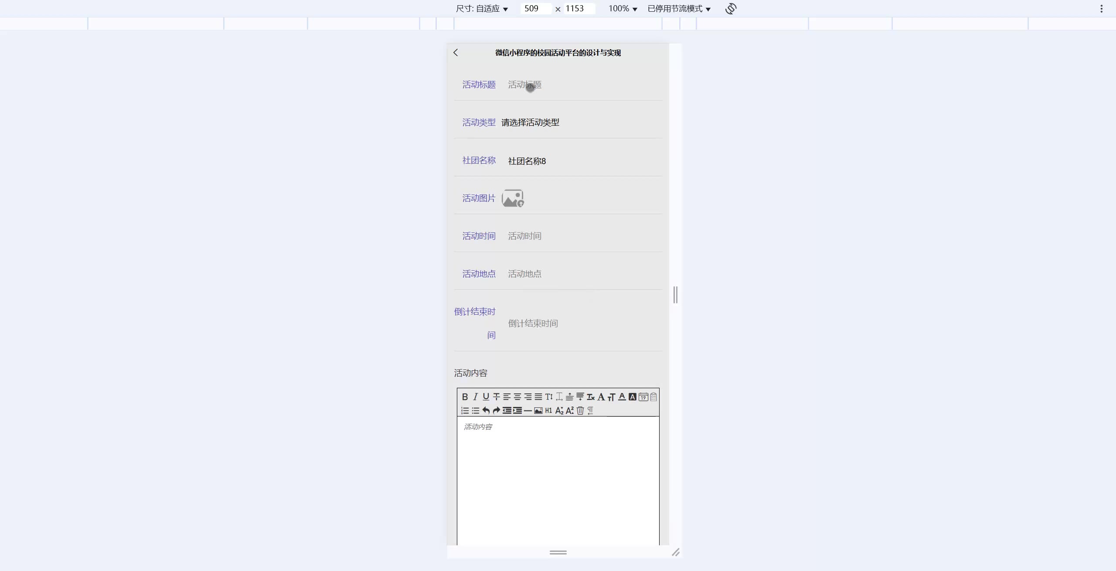Click the redo arrow icon

click(496, 410)
